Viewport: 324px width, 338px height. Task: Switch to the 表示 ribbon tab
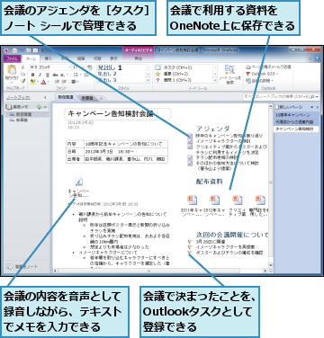pos(113,58)
